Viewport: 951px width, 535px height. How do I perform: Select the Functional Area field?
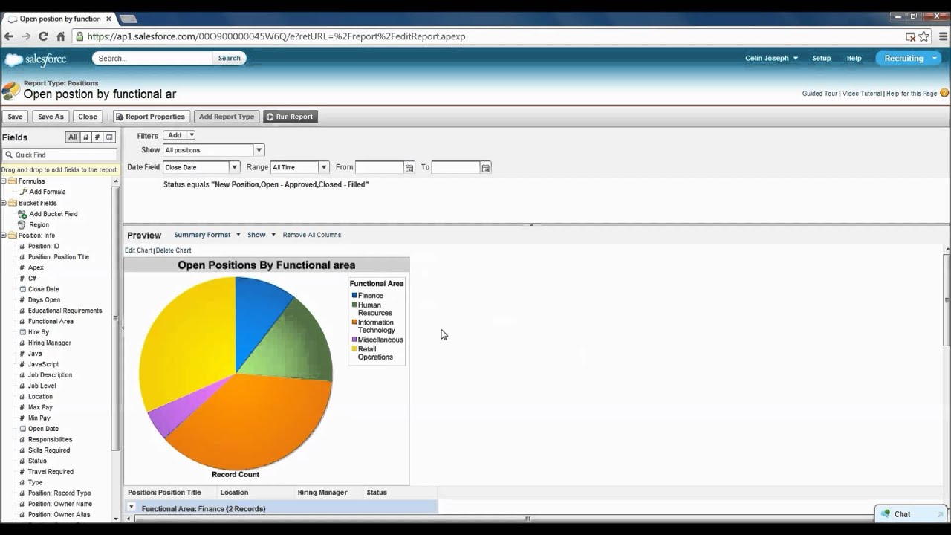(51, 321)
